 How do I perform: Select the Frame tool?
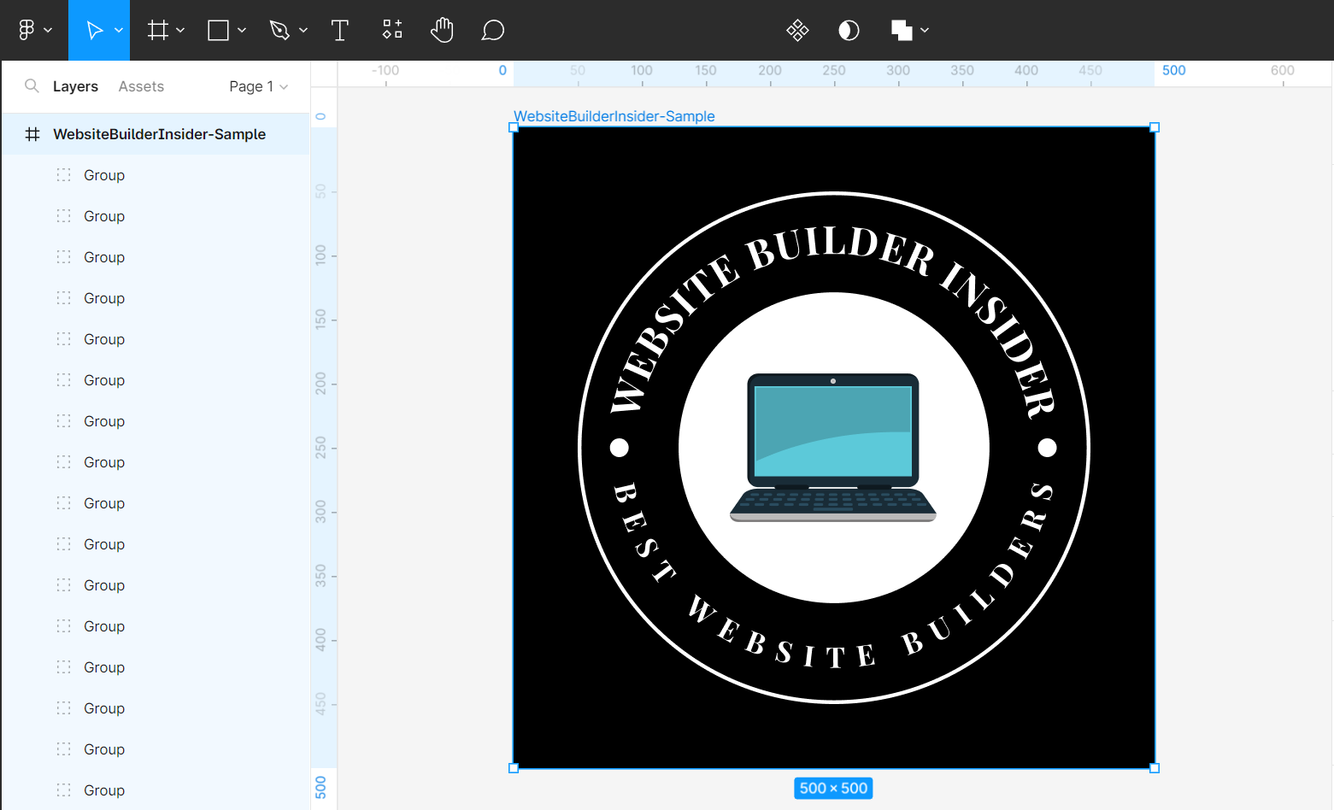[158, 31]
